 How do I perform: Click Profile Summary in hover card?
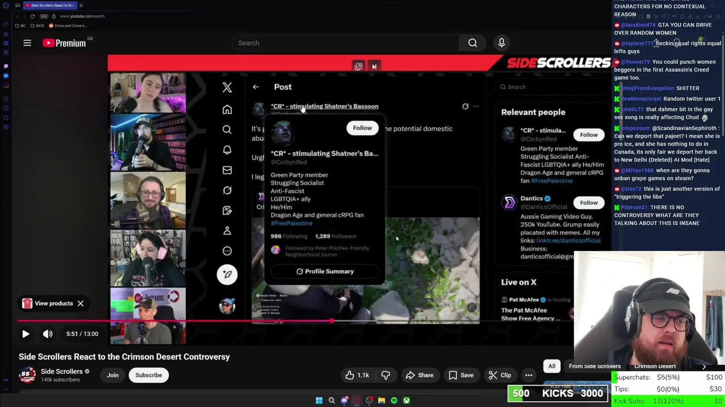point(325,271)
